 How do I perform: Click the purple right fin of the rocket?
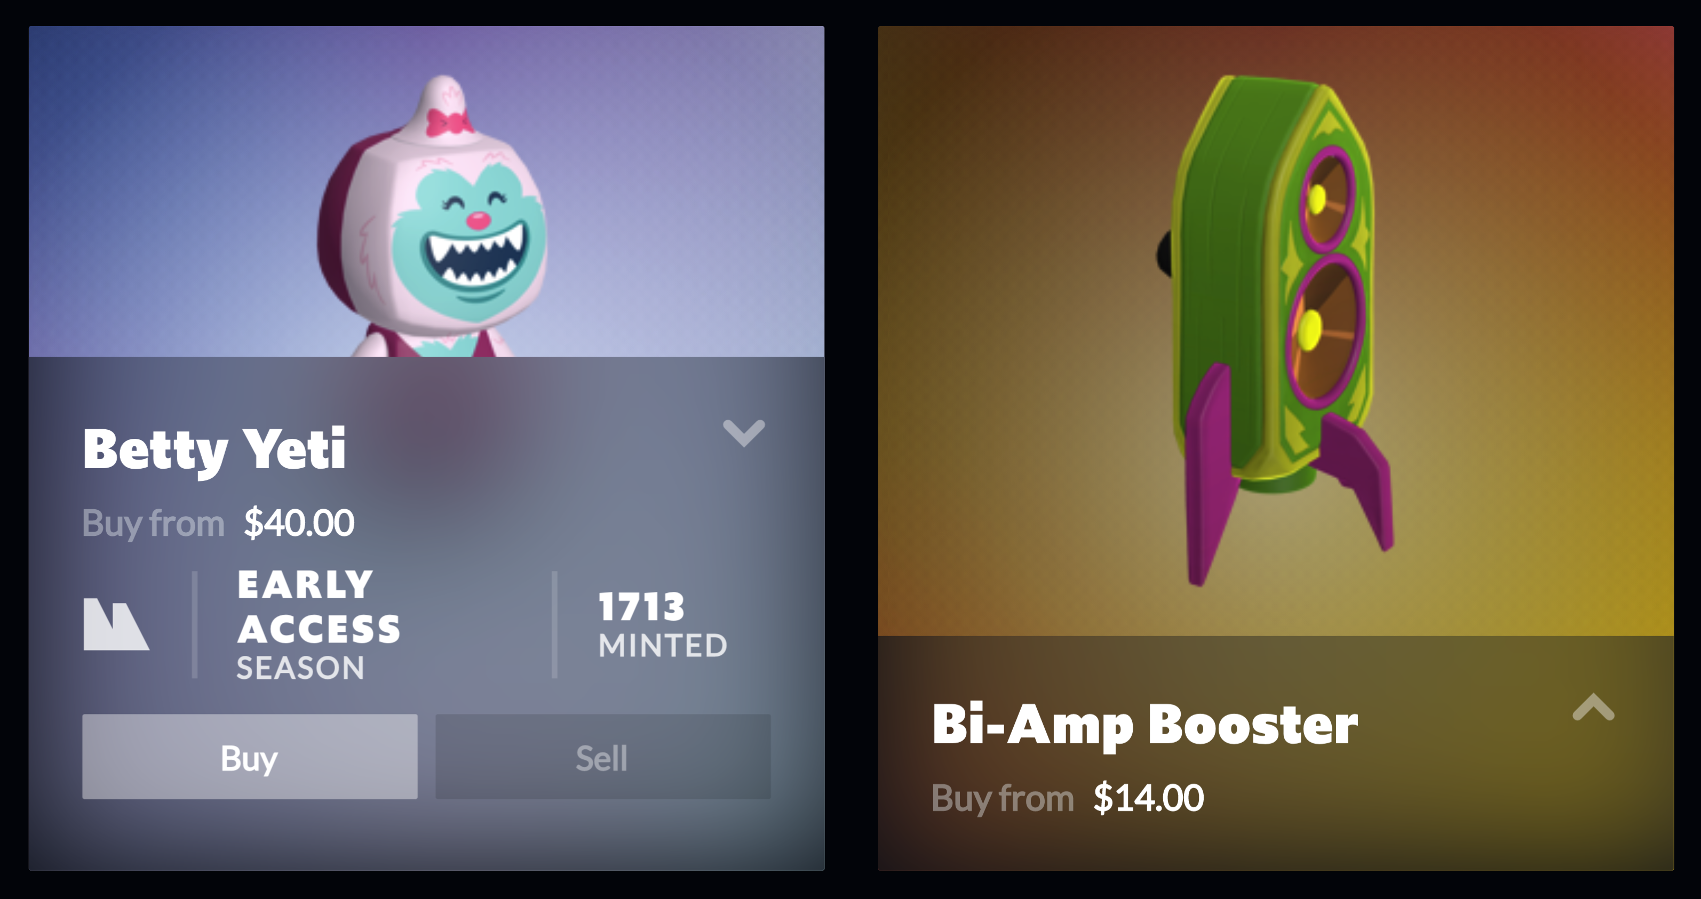[1357, 480]
